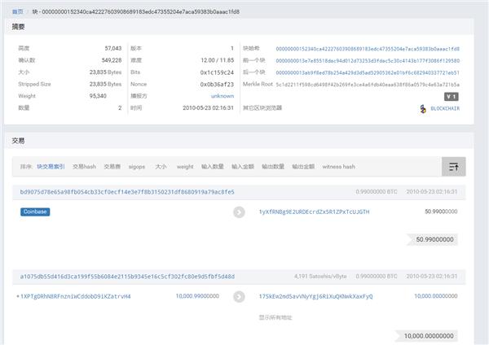Sort transactions by hash

(84, 167)
